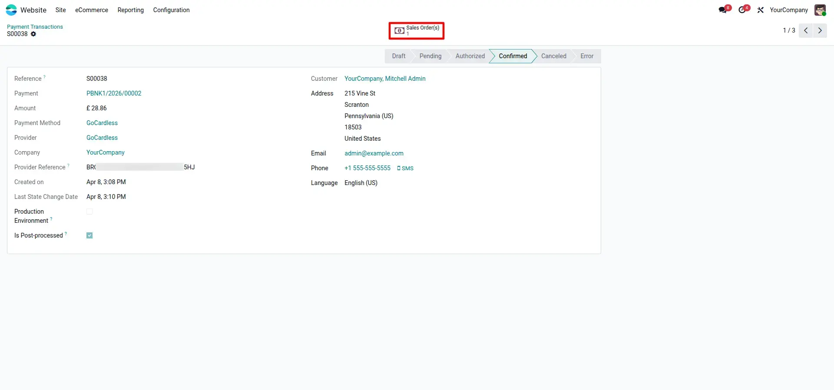Click the SMS phone icon link
834x390 pixels.
point(405,169)
